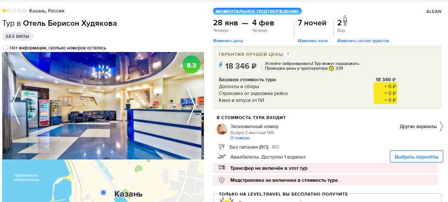This screenshot has height=202, width=448.
Task: Click the transfer bus icon
Action: (x=222, y=168)
